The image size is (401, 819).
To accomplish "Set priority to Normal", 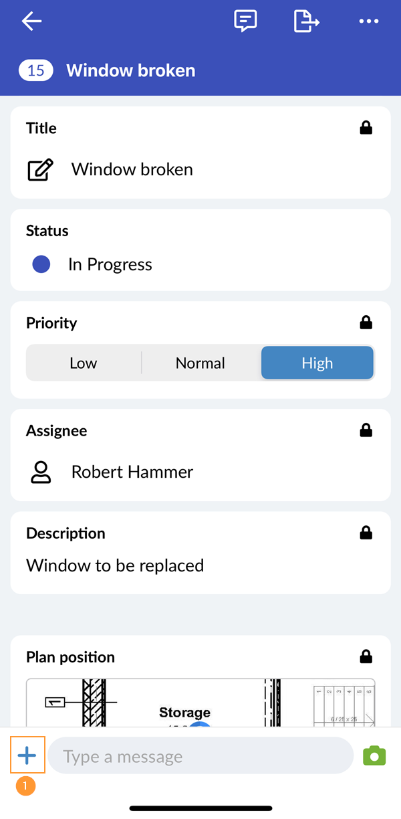I will click(200, 363).
